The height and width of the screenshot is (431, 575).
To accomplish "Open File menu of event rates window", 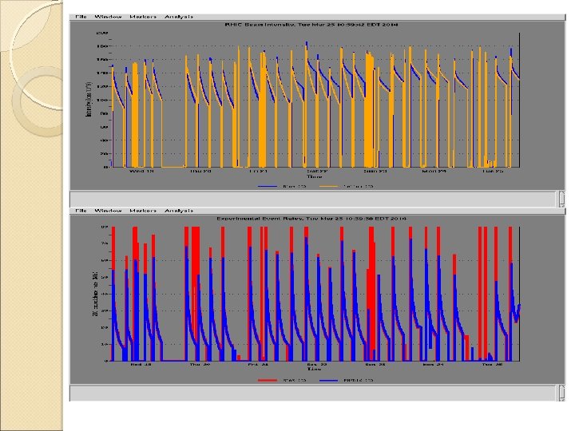I will coord(81,211).
